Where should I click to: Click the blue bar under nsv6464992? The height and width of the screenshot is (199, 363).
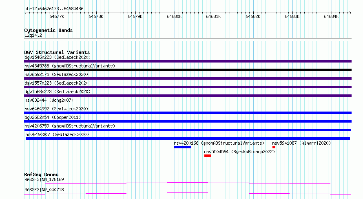point(188,113)
